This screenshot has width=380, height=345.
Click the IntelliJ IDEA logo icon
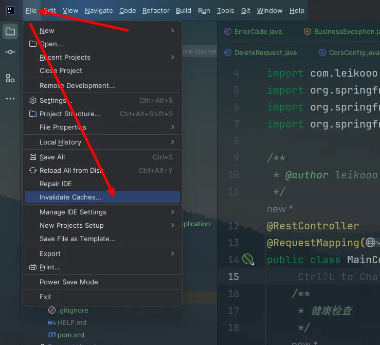(x=10, y=10)
